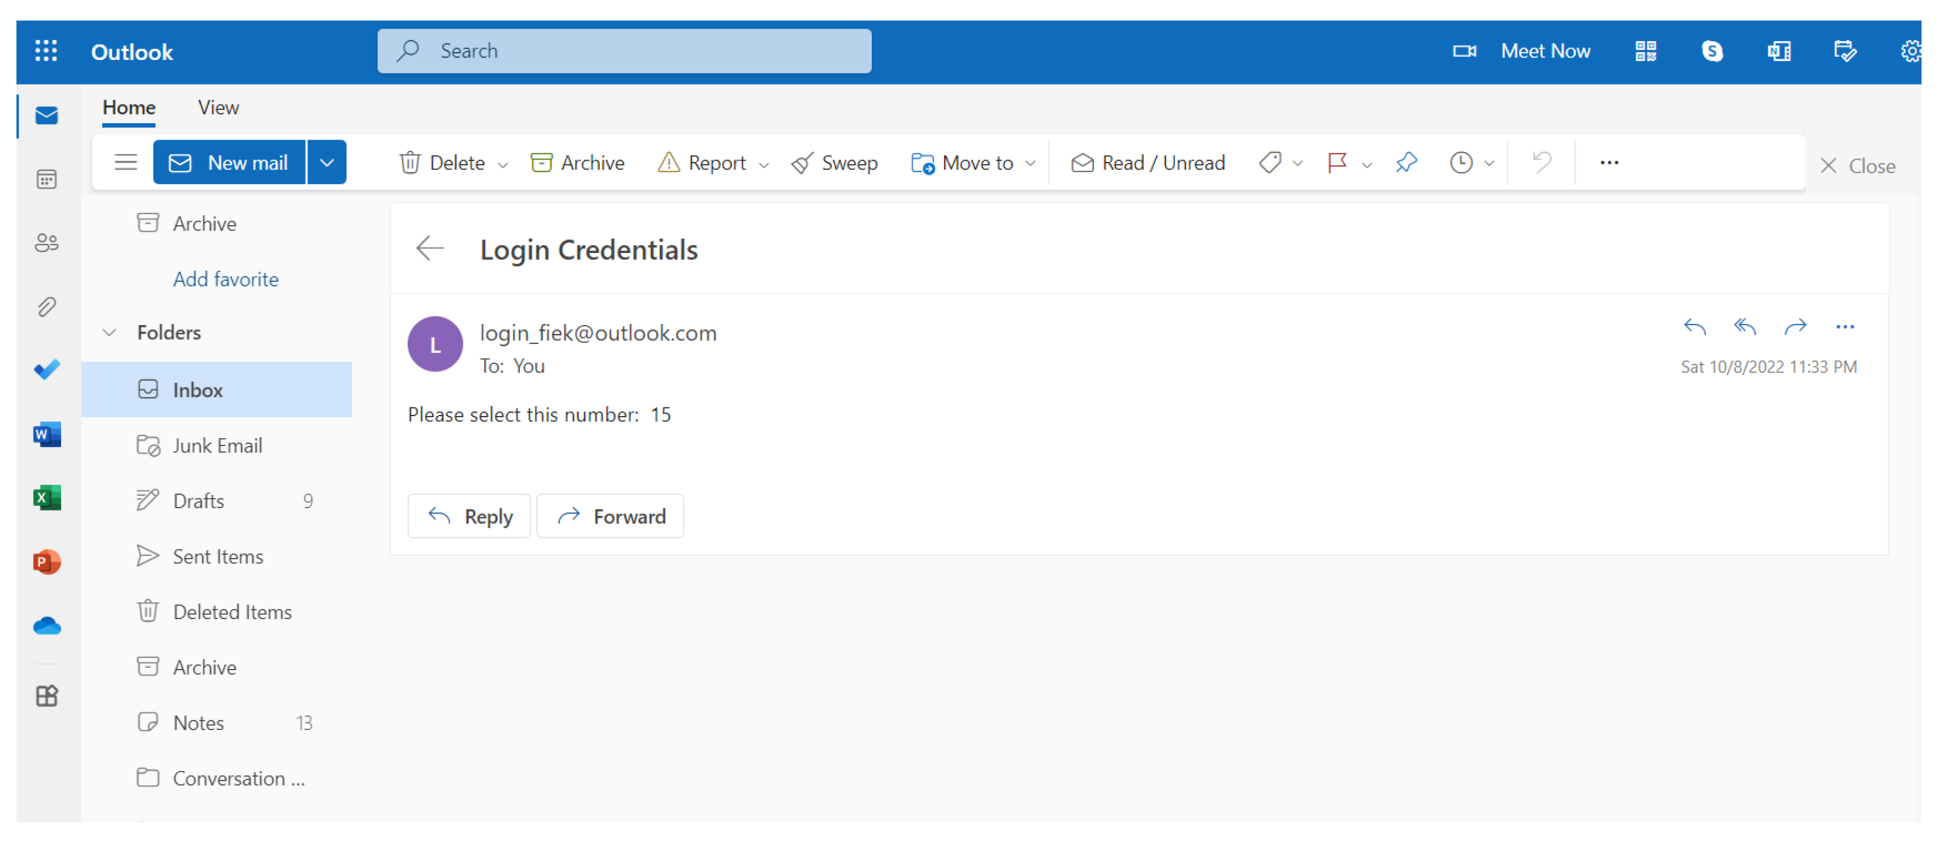Open the app launcher grid icon
The image size is (1938, 841).
pos(46,51)
